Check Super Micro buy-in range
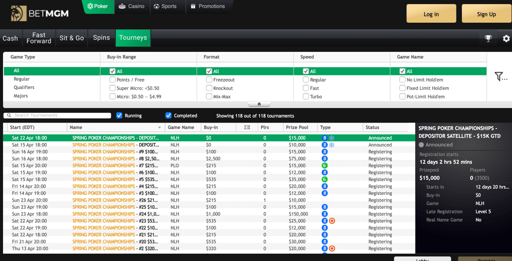512x261 pixels. [x=113, y=88]
